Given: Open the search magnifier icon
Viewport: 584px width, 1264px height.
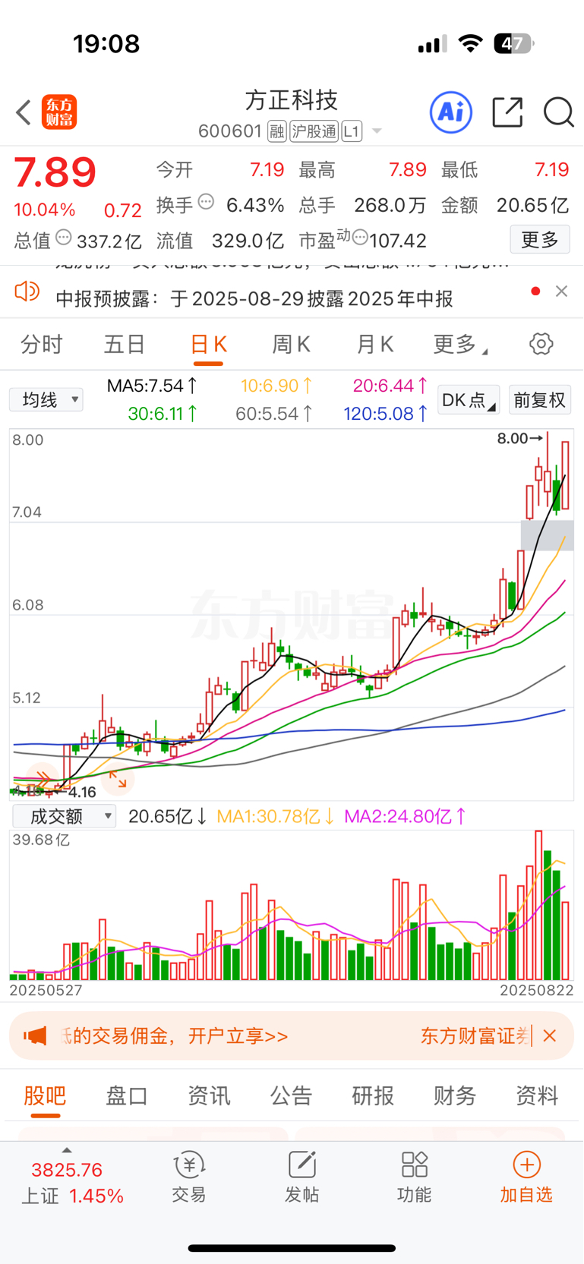Looking at the screenshot, I should click(x=558, y=112).
